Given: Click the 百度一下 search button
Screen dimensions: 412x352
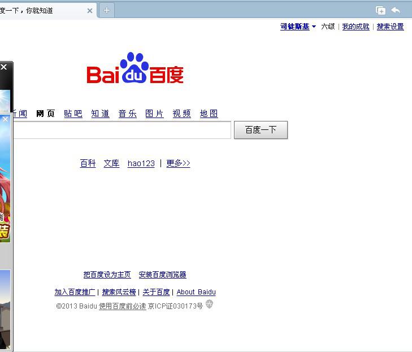Looking at the screenshot, I should (x=261, y=130).
